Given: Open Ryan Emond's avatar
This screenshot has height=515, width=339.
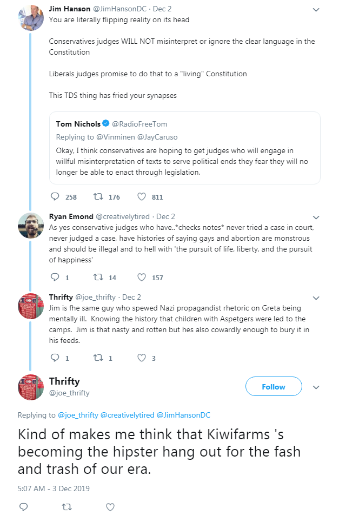Looking at the screenshot, I should [30, 225].
